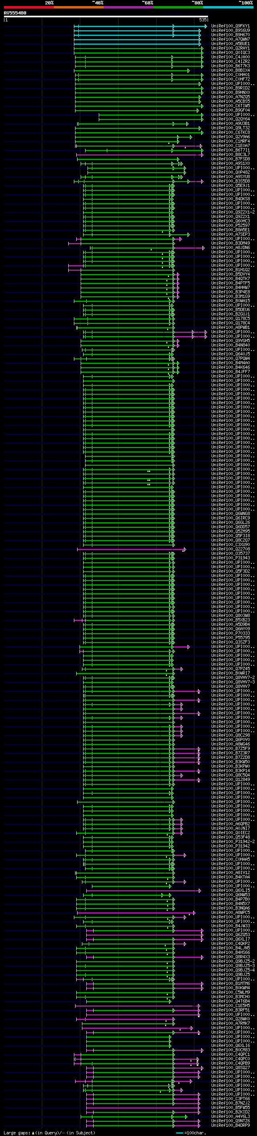Viewport: 257px width, 1136px height.
Task: Select the UniRef100_B1MTM6 label
Action: pos(230,983)
